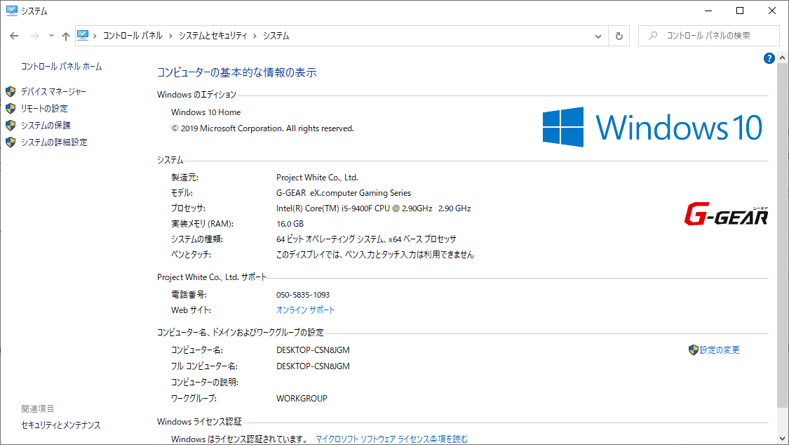Click the text Windows 10 Home
This screenshot has height=445, width=789.
pos(205,112)
